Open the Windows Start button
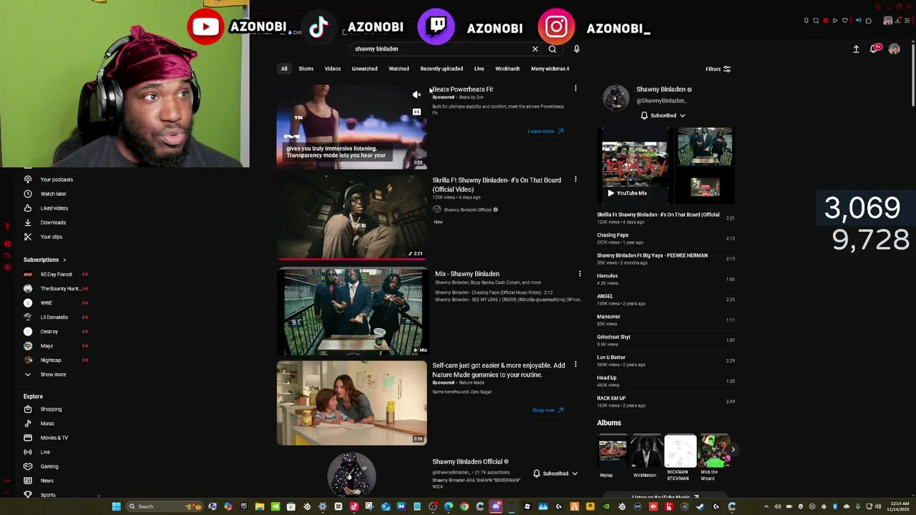Screen dimensions: 916x515 coord(116,506)
